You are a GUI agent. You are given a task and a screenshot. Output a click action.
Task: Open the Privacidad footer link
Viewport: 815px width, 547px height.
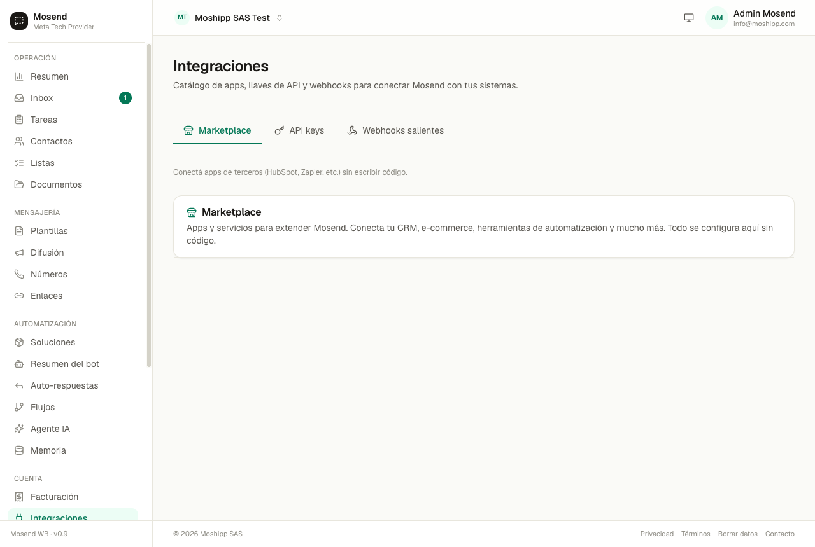[657, 534]
